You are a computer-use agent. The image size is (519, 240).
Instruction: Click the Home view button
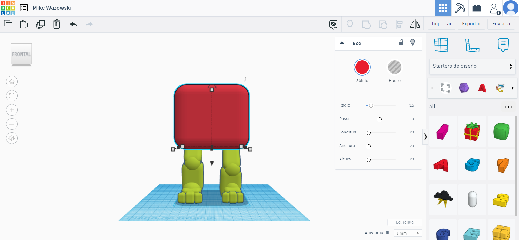tap(12, 82)
